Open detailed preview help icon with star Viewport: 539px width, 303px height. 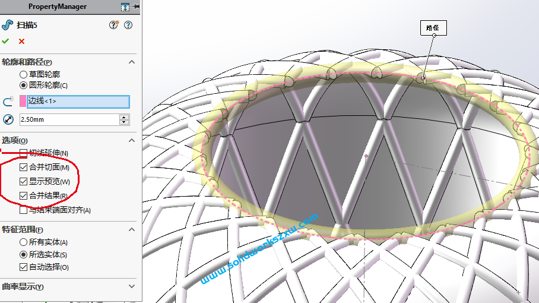pyautogui.click(x=114, y=25)
